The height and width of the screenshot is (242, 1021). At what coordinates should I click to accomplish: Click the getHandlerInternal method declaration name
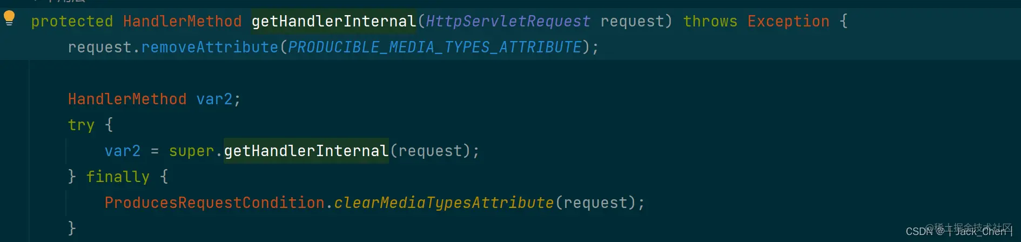(334, 21)
